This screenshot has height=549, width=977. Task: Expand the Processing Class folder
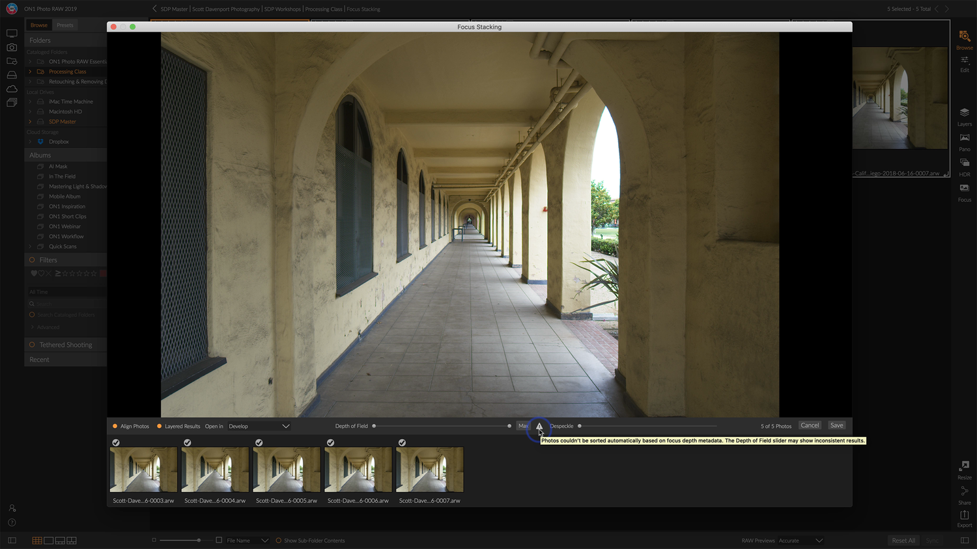tap(30, 72)
